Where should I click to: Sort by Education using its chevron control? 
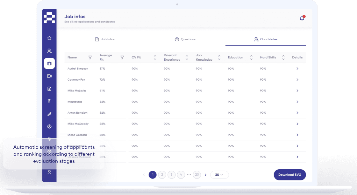coord(251,57)
